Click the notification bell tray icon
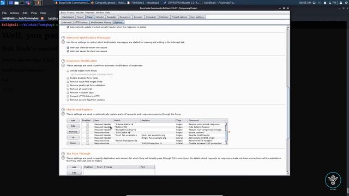Screen dimensions: 349x196 tap(325, 3)
